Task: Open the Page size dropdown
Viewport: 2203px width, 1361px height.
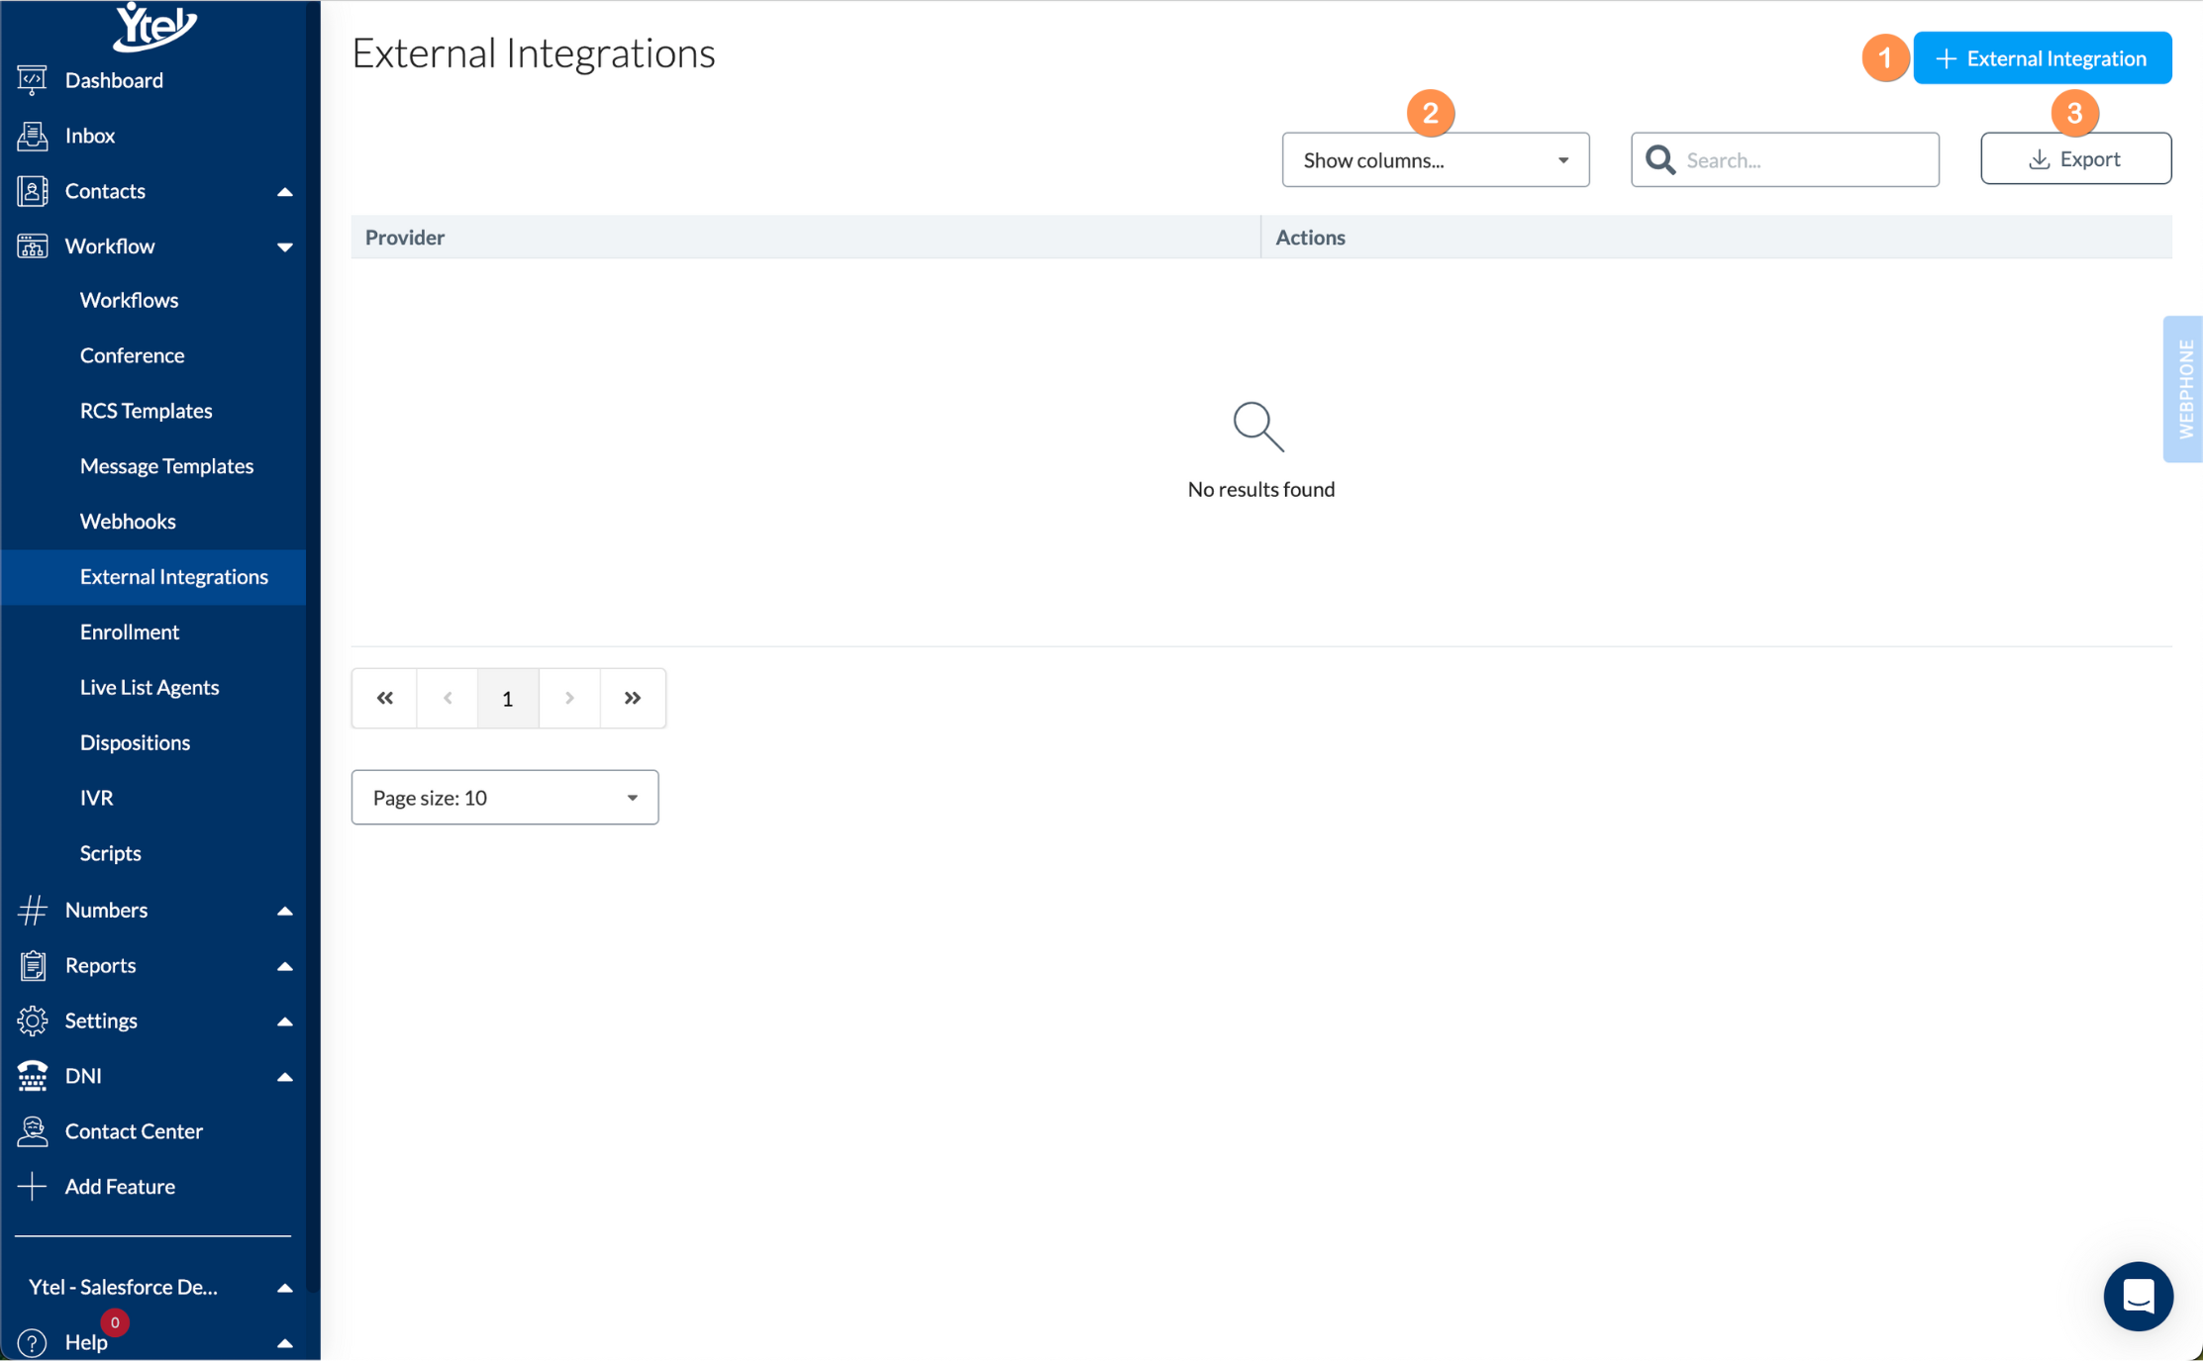Action: (504, 798)
